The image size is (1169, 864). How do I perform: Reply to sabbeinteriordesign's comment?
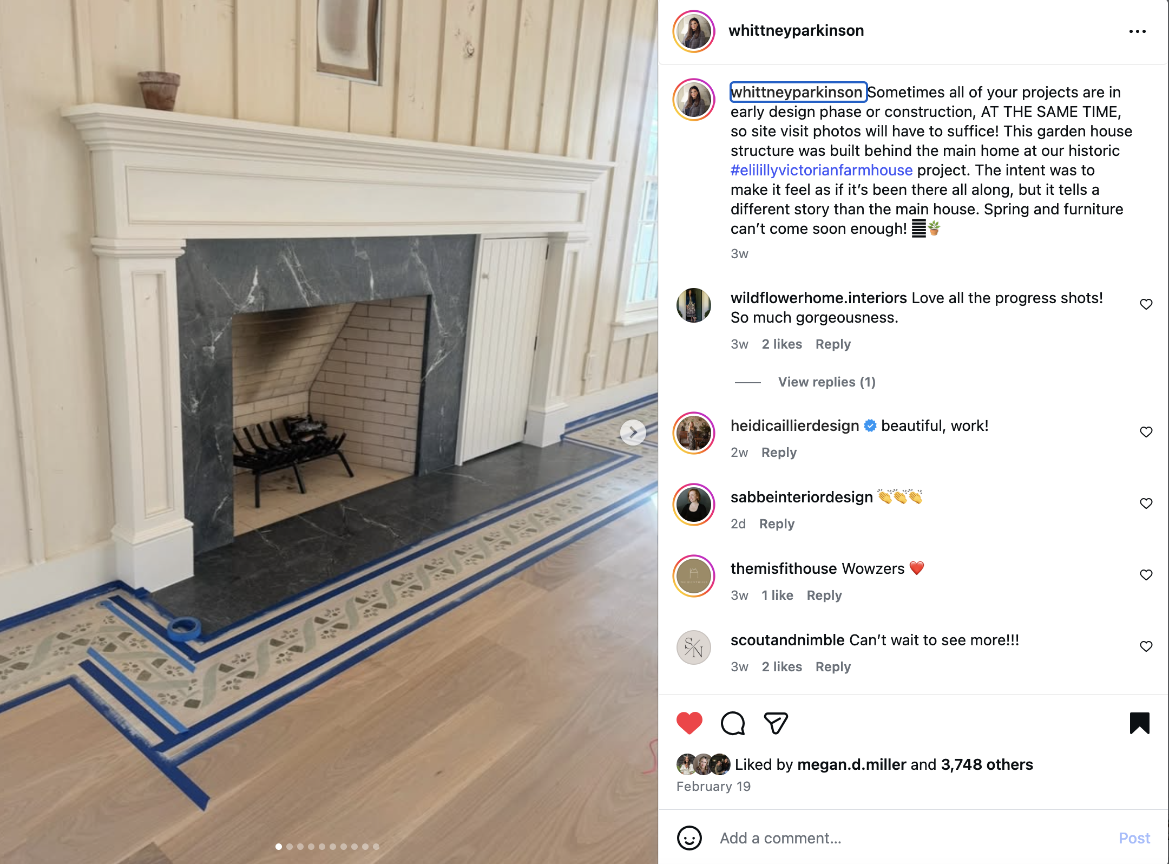[x=777, y=524]
